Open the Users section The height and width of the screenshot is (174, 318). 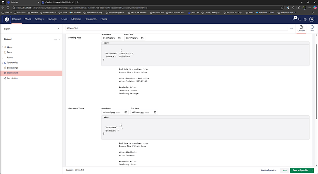64,19
